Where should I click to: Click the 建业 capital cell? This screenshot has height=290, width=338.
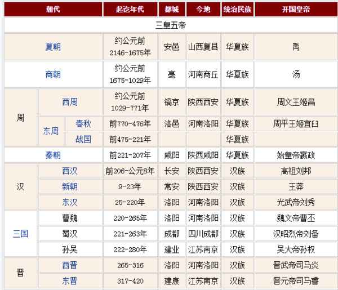(172, 249)
